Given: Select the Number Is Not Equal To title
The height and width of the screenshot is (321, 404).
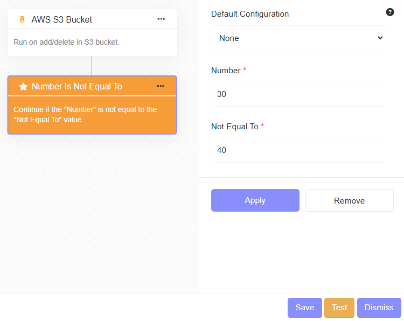Looking at the screenshot, I should tap(77, 86).
